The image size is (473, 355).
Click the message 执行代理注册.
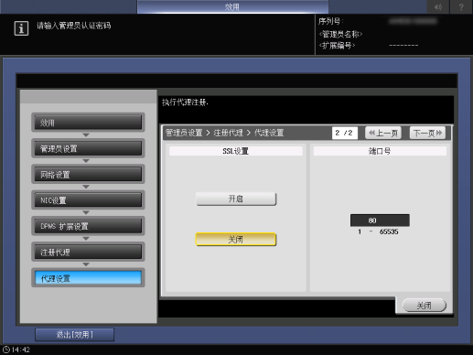tap(185, 102)
